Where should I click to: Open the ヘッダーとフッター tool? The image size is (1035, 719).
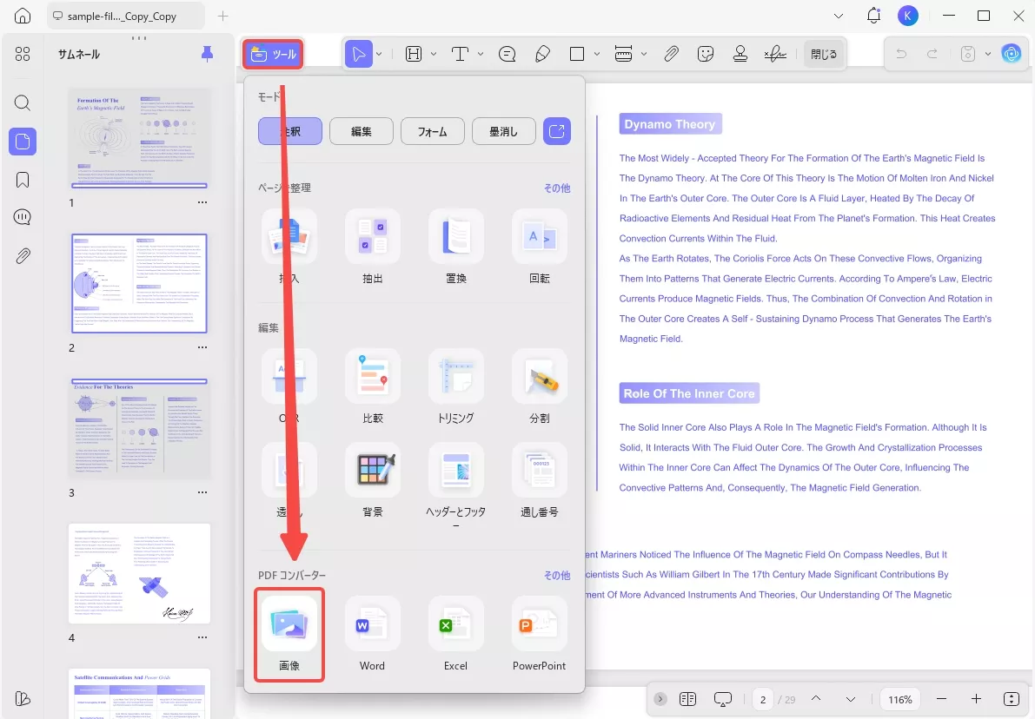coord(456,486)
